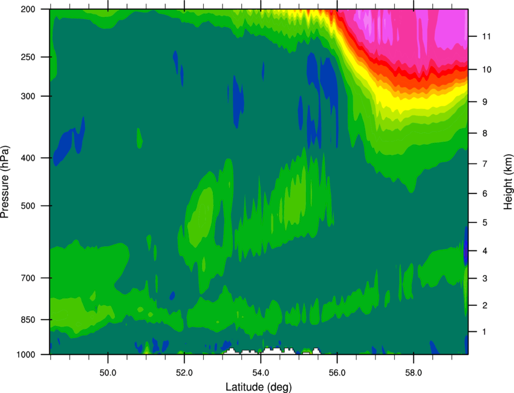
Task: Click the 5 km height label
Action: pos(484,222)
